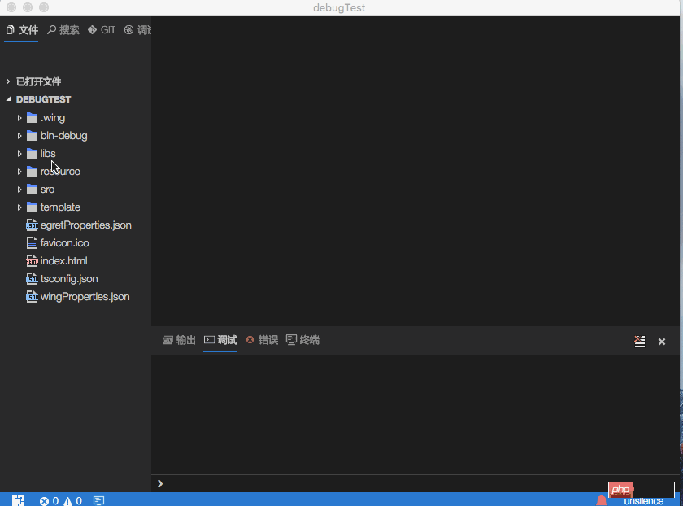Switch to the 文件 tab in sidebar
This screenshot has height=506, width=683.
click(x=22, y=30)
